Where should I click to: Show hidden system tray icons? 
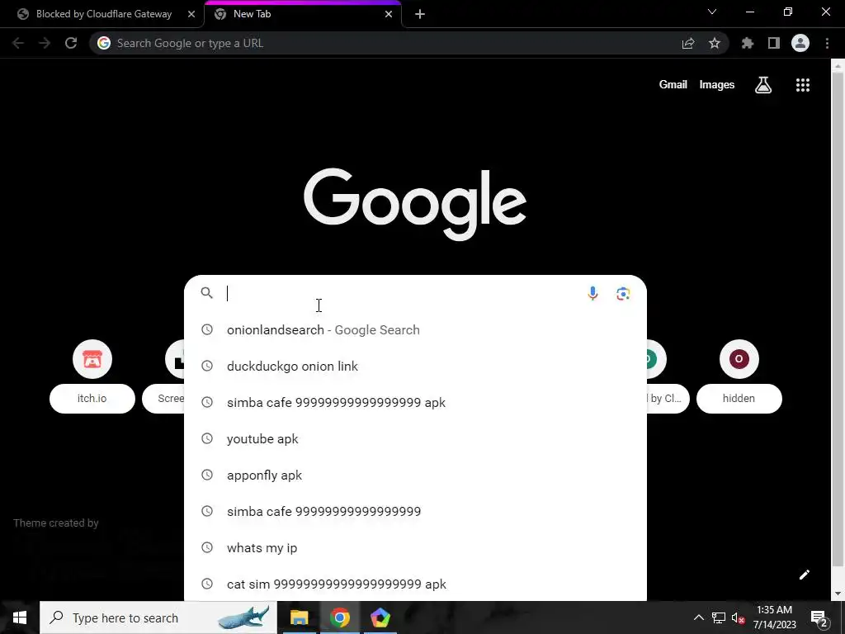tap(698, 617)
